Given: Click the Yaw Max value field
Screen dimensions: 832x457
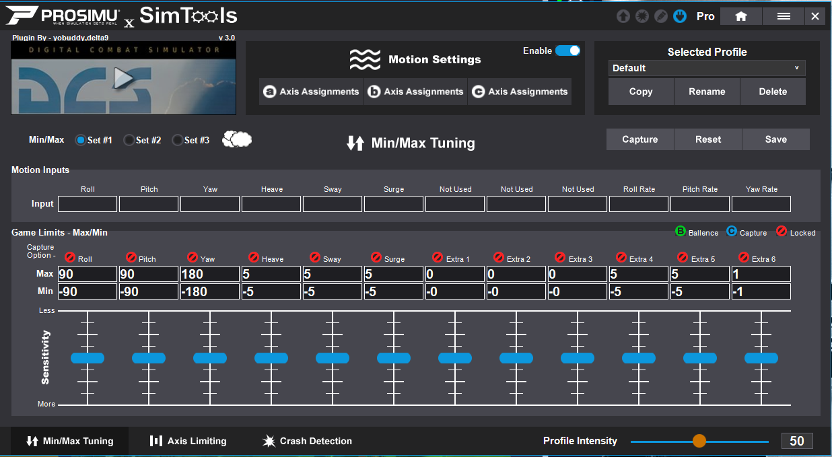Looking at the screenshot, I should tap(210, 274).
